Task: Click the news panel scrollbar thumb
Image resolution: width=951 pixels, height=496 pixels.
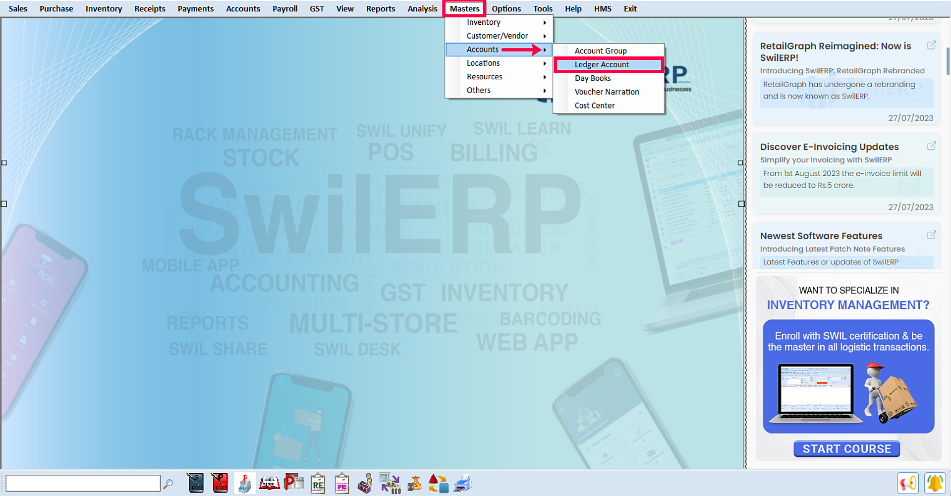Action: tap(948, 60)
